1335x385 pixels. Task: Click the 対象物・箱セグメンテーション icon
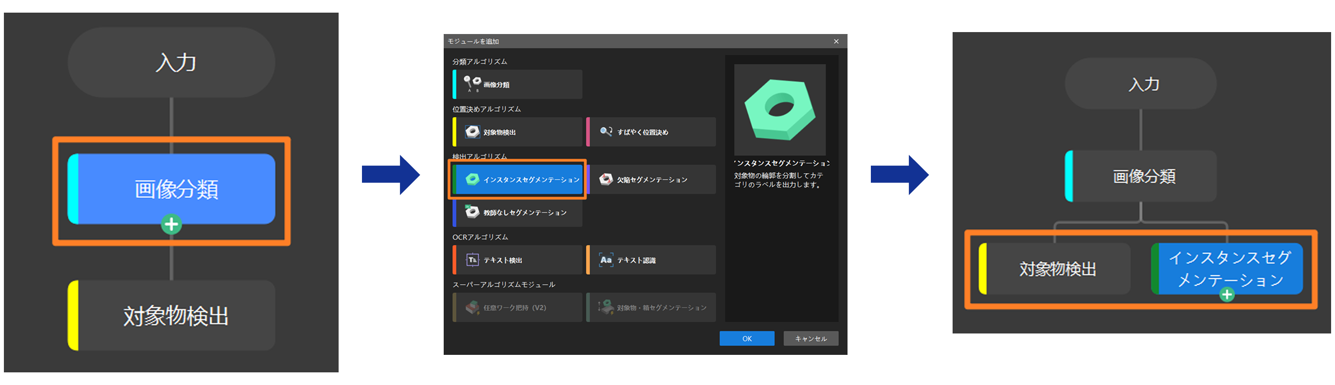(x=606, y=306)
